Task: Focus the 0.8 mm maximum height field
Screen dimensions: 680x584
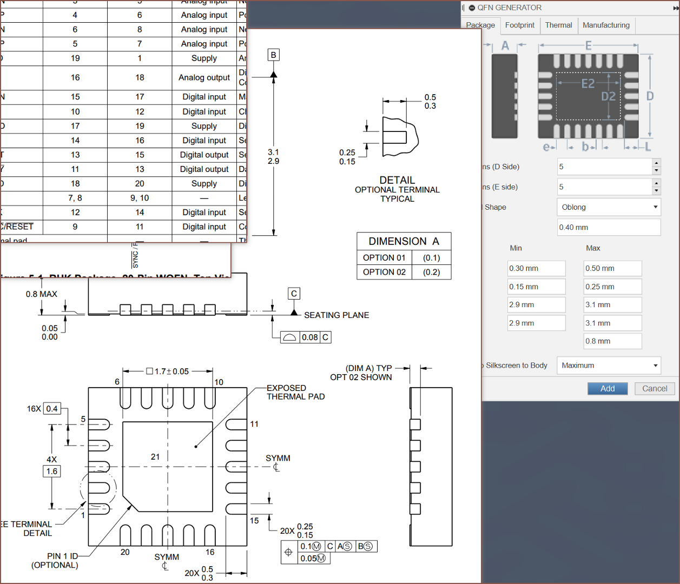Action: click(612, 342)
